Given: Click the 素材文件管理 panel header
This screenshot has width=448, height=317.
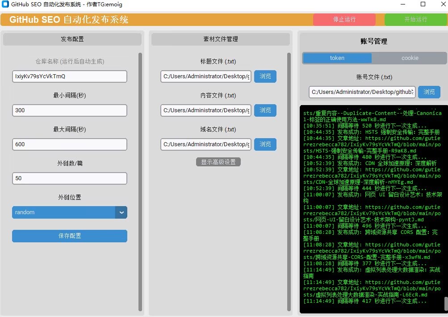Looking at the screenshot, I should (221, 39).
